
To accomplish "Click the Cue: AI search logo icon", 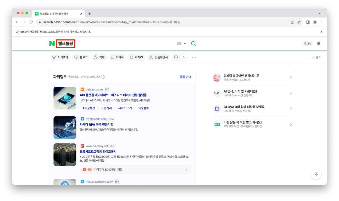I will [217, 93].
